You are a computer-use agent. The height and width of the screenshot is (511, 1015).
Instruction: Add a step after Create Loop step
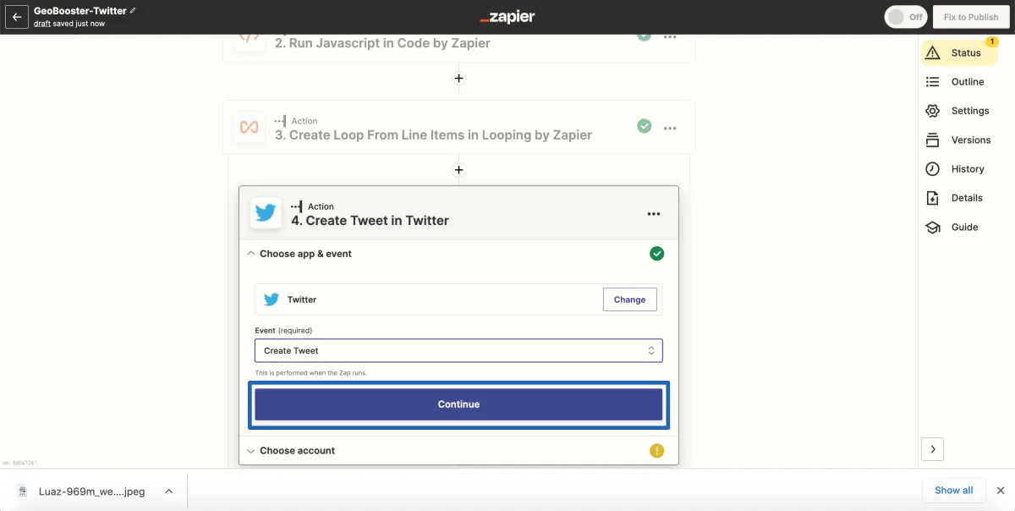click(x=458, y=170)
